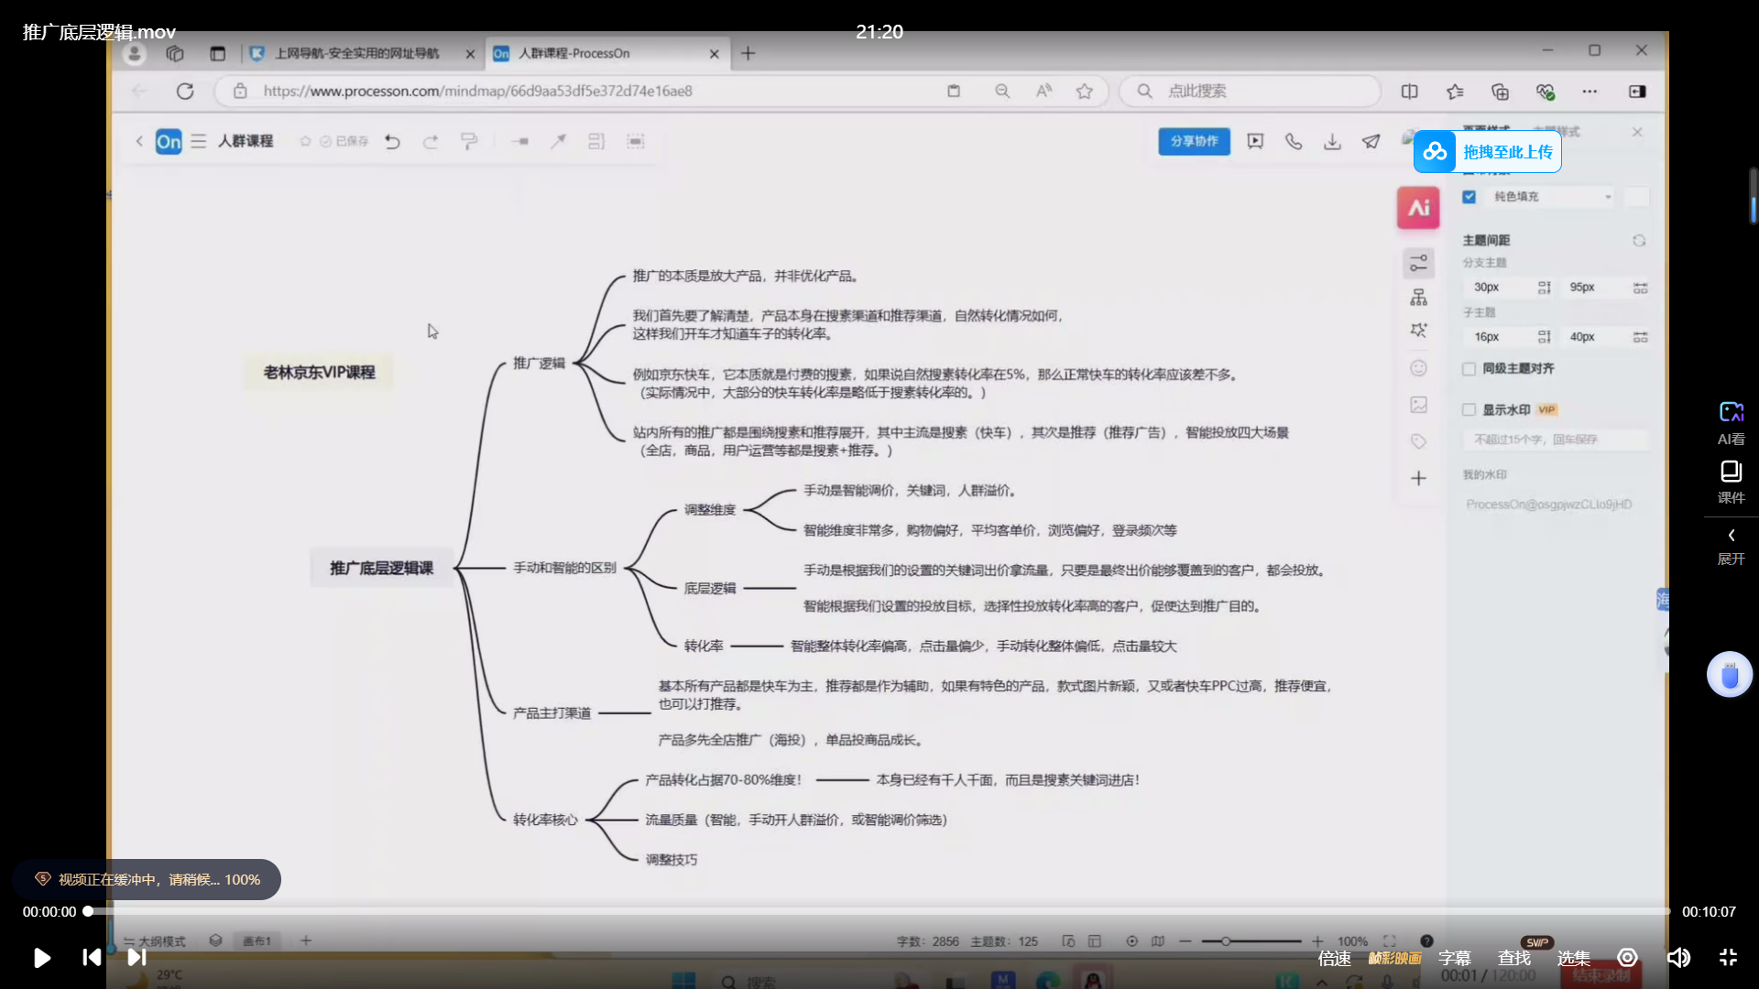Uncheck the 纯色填充 checkbox

[1469, 196]
